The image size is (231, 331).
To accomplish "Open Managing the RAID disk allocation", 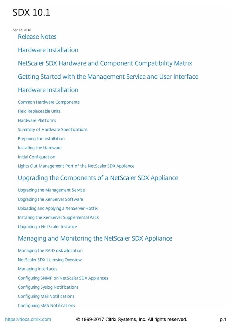I will pos(50,251).
